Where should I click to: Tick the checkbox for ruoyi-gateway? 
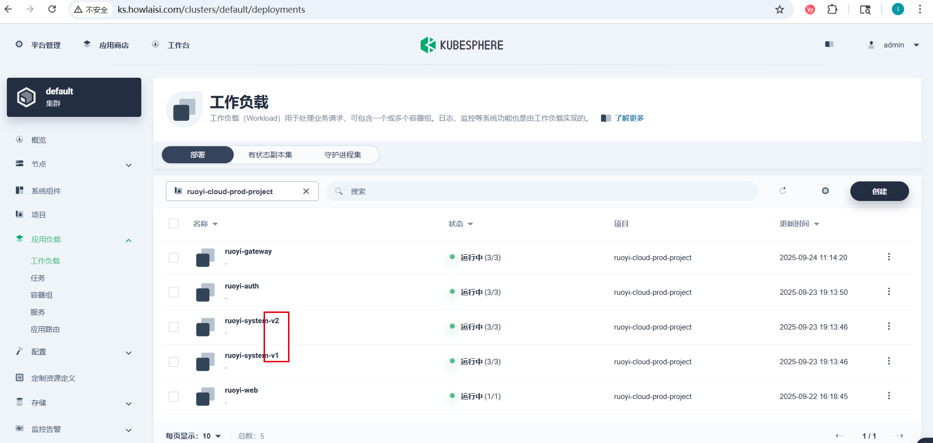tap(174, 258)
